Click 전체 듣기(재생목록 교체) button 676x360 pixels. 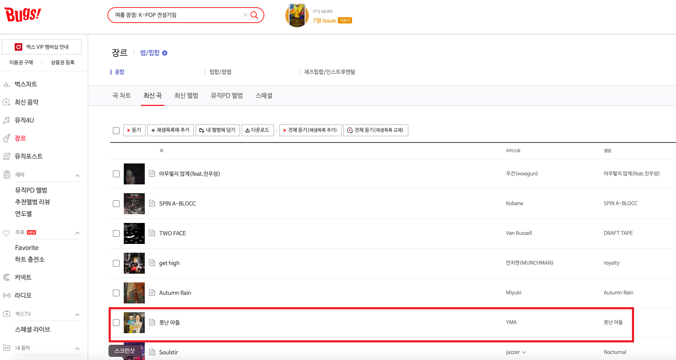click(x=376, y=130)
